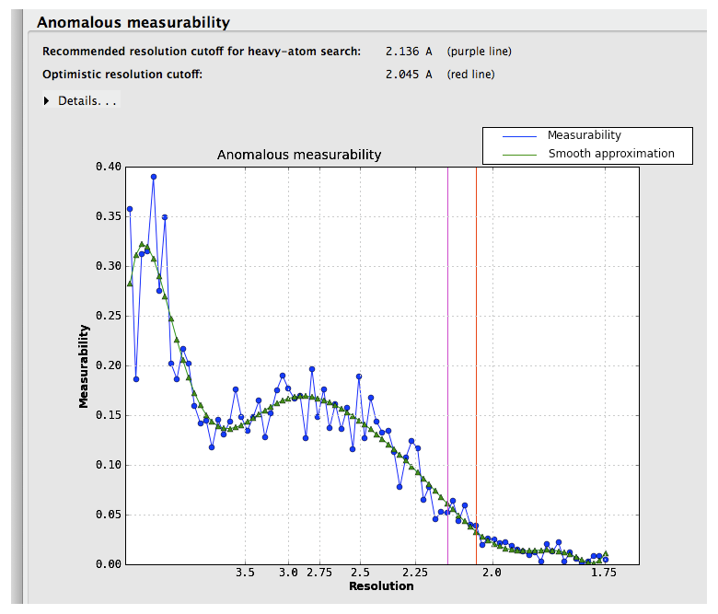Click the "(purple line)" annotation text
718x614 pixels.
pyautogui.click(x=479, y=52)
